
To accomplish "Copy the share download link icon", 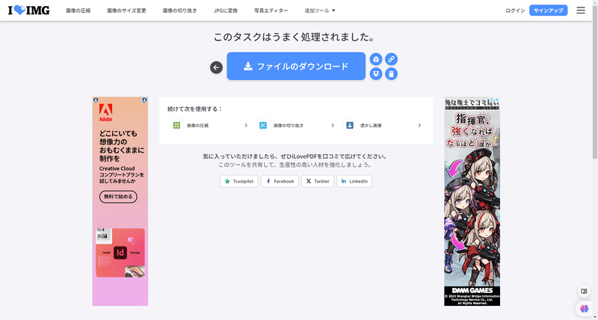I will click(391, 59).
